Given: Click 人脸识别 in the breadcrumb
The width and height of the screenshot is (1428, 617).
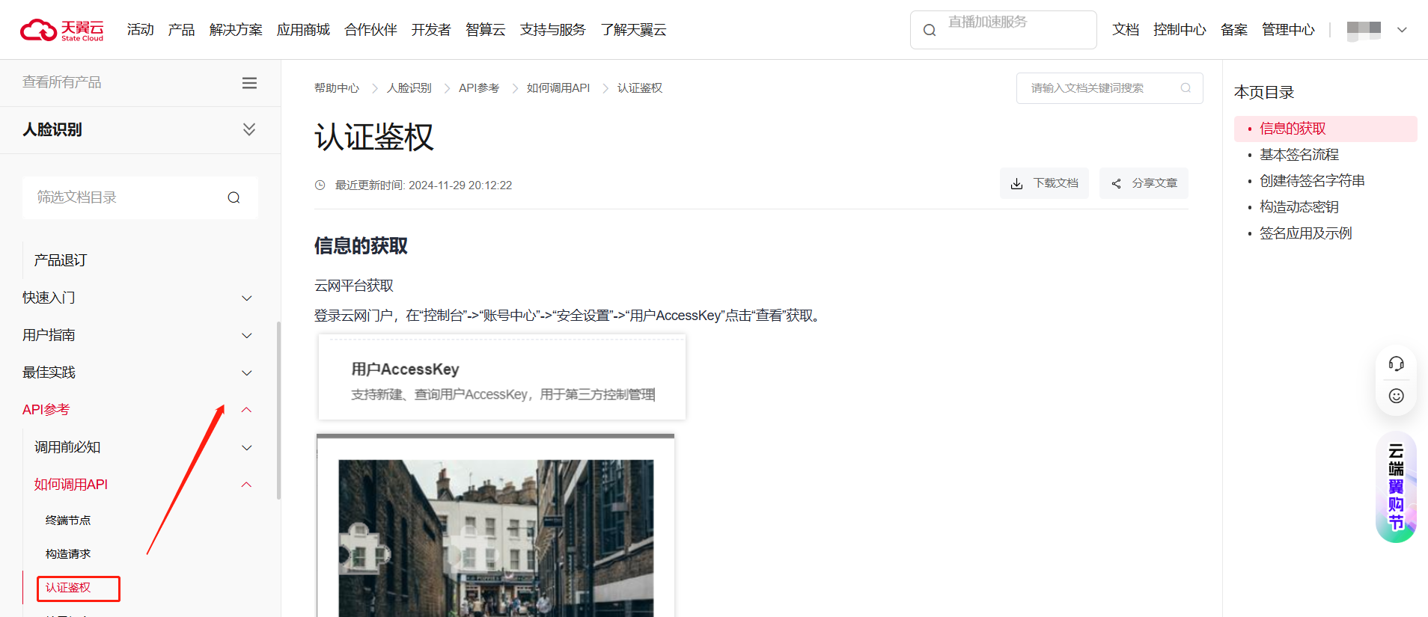Looking at the screenshot, I should 409,88.
